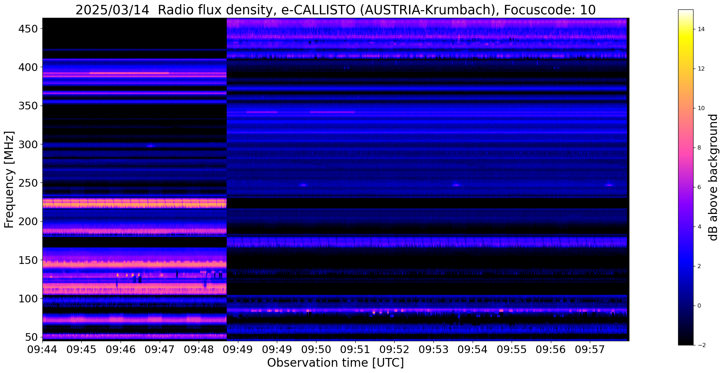
Task: Select the 200 frequency tick label
Action: click(28, 222)
